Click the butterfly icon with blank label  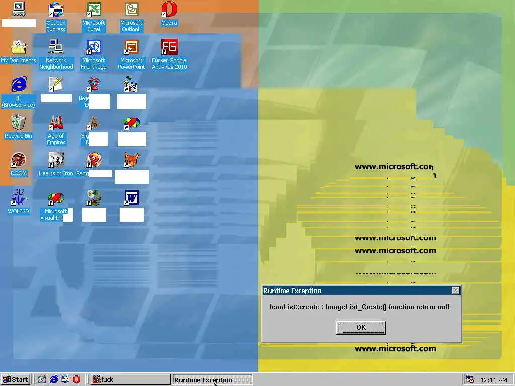pos(131,123)
